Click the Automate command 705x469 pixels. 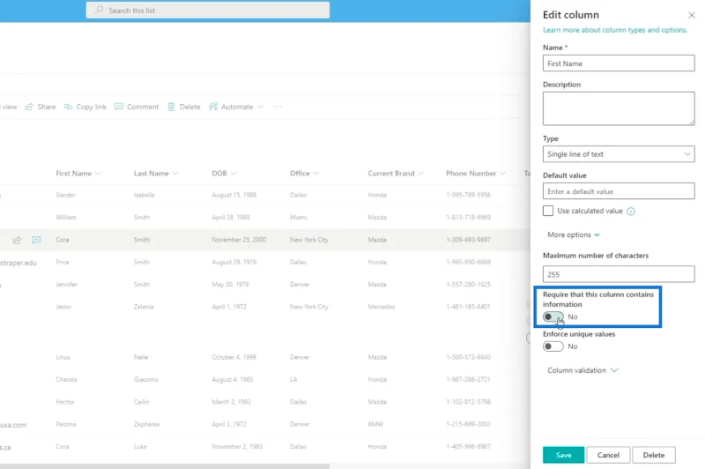pyautogui.click(x=236, y=107)
